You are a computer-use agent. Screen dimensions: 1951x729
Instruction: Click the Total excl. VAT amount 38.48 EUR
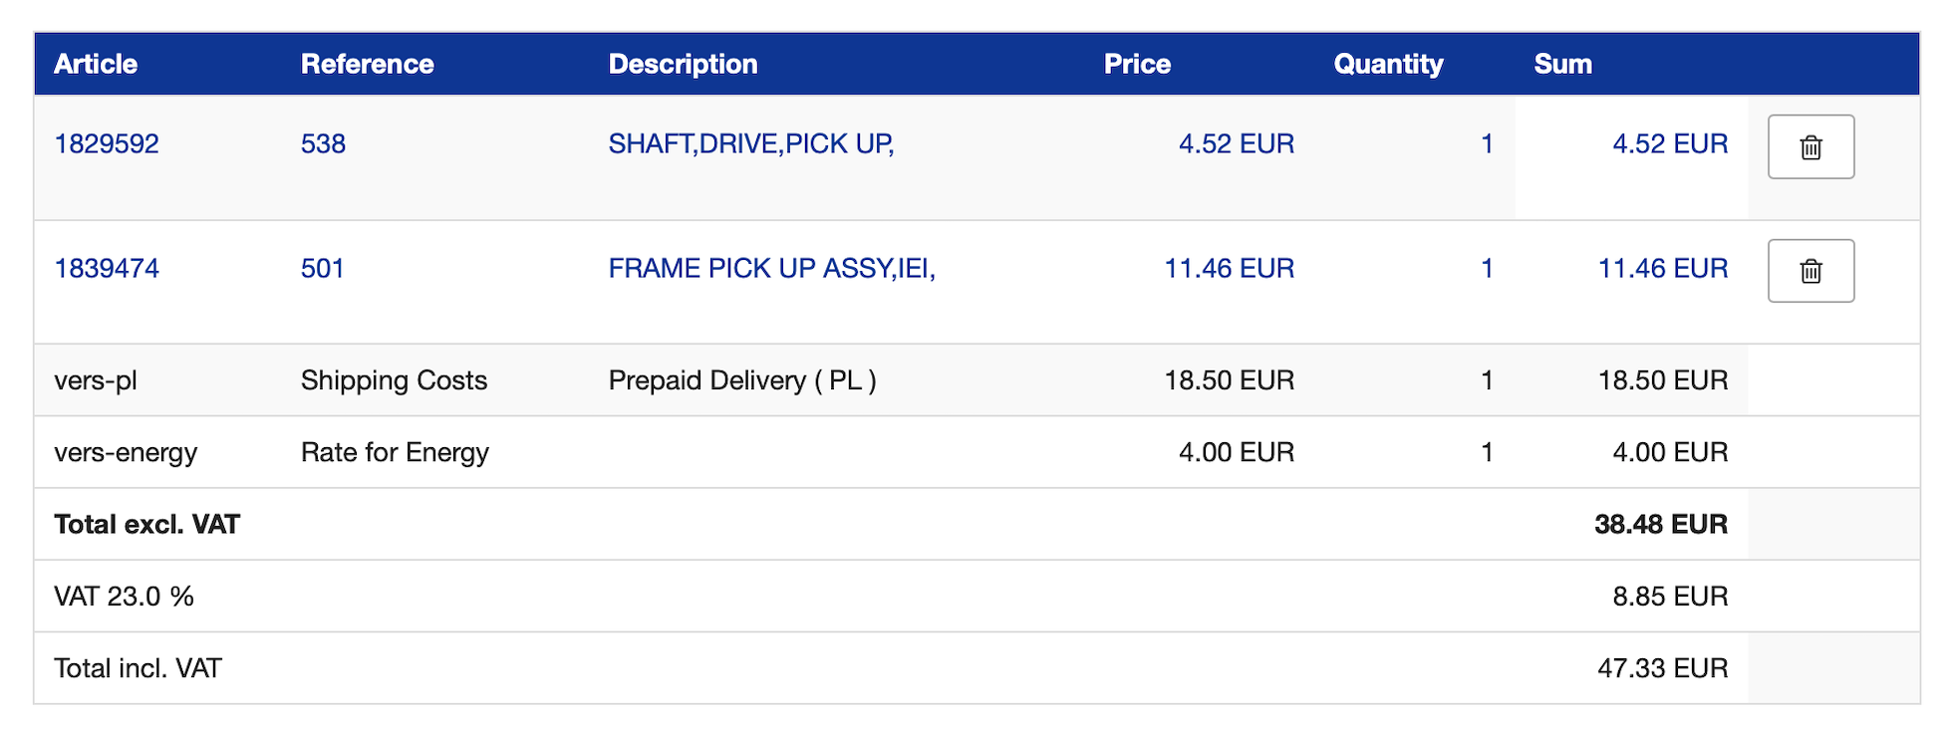point(1661,524)
